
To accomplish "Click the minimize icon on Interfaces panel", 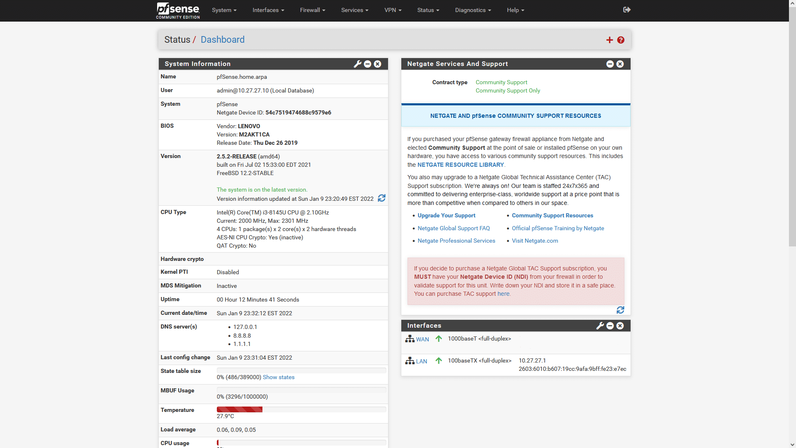I will click(610, 325).
